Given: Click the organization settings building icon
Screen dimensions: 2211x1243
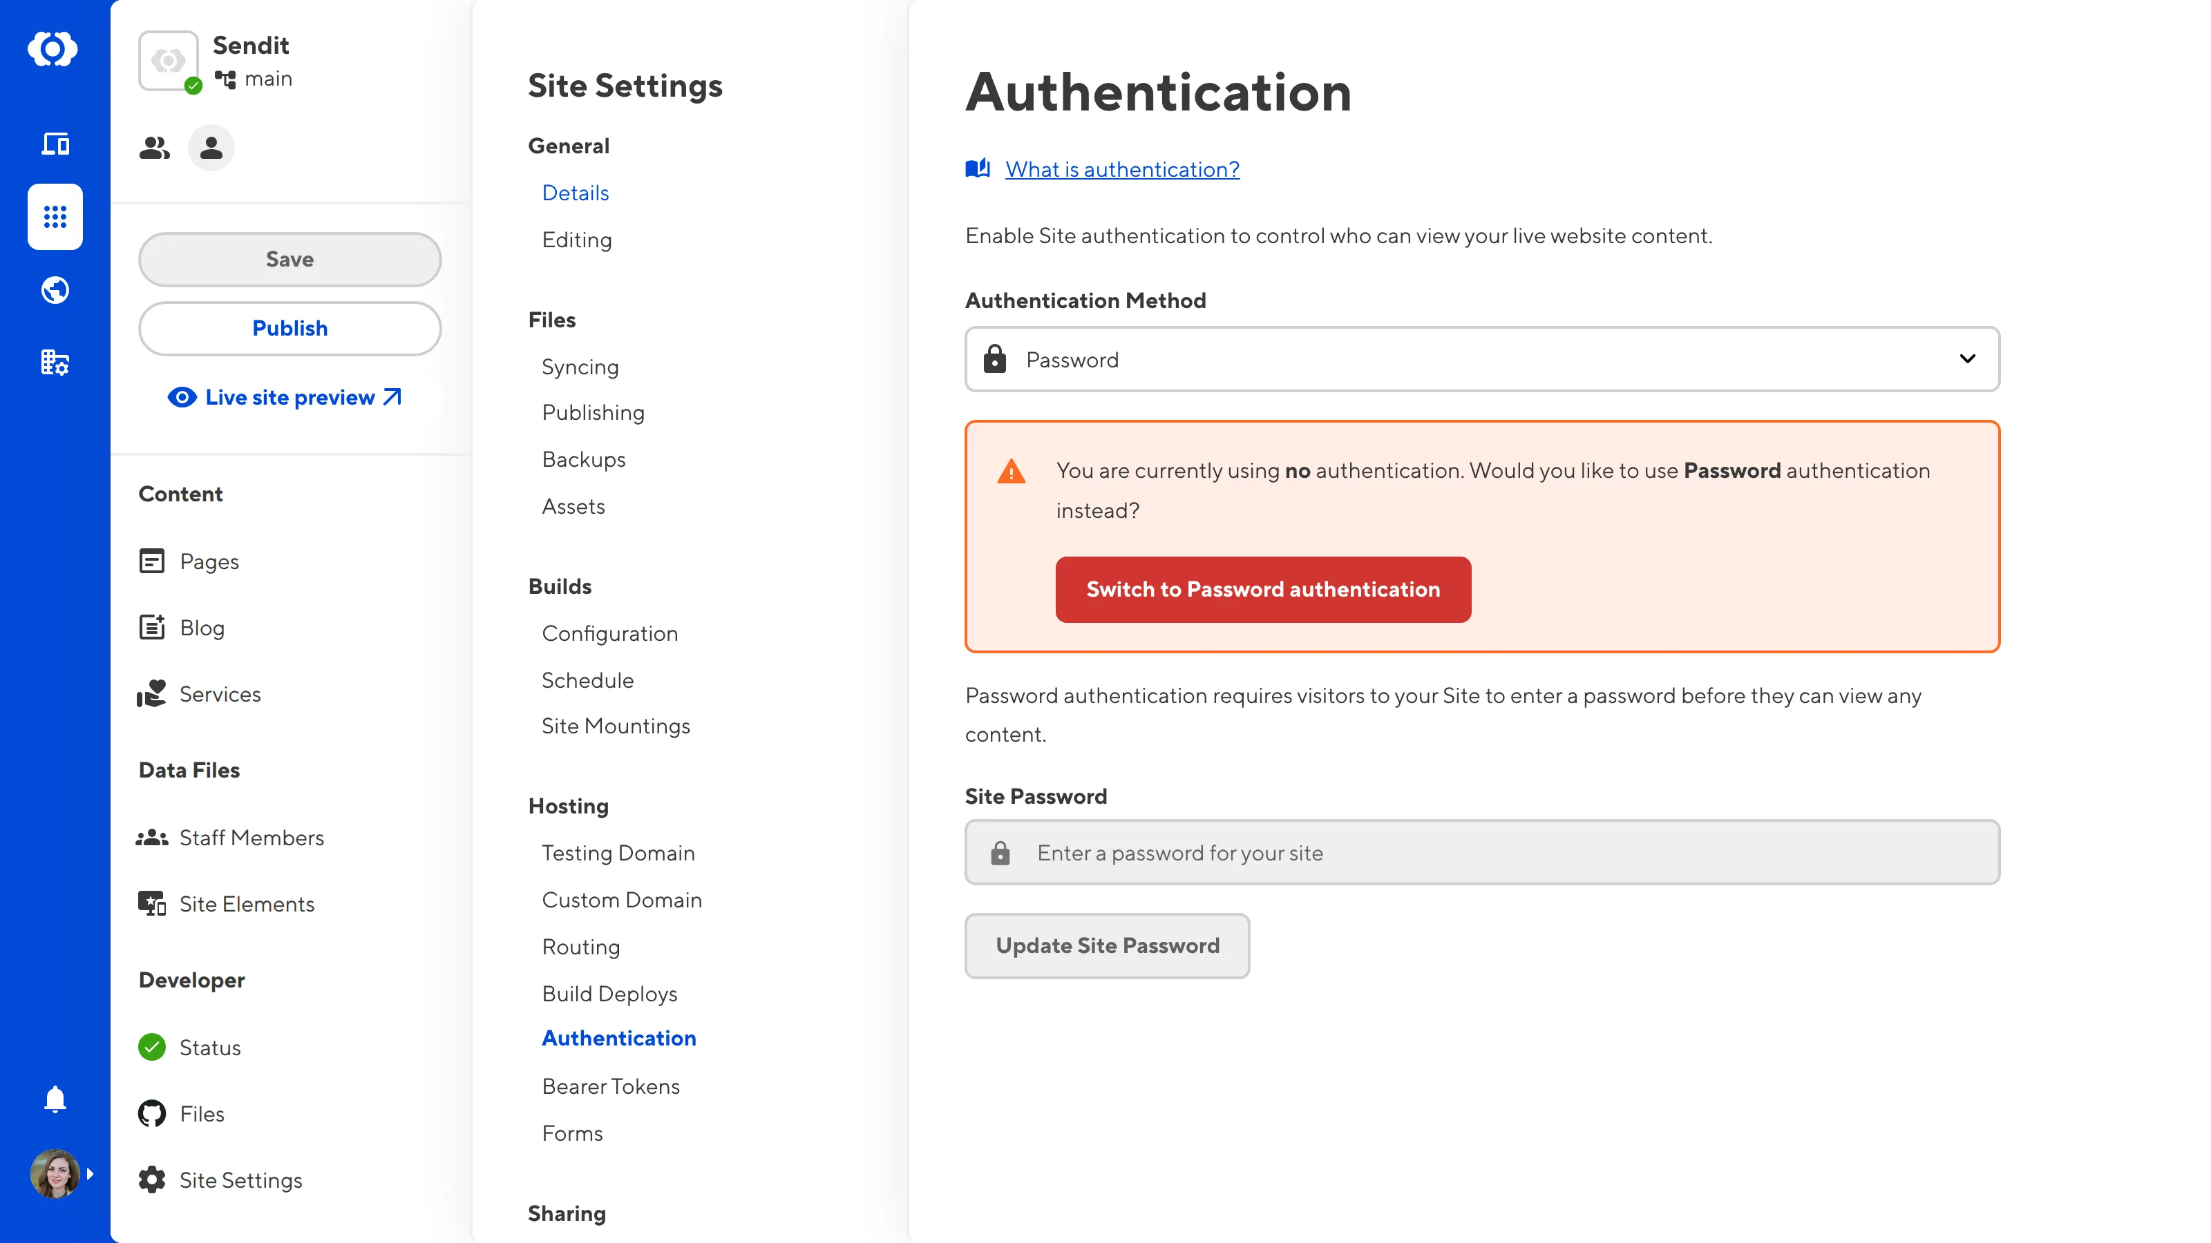Looking at the screenshot, I should (x=55, y=363).
